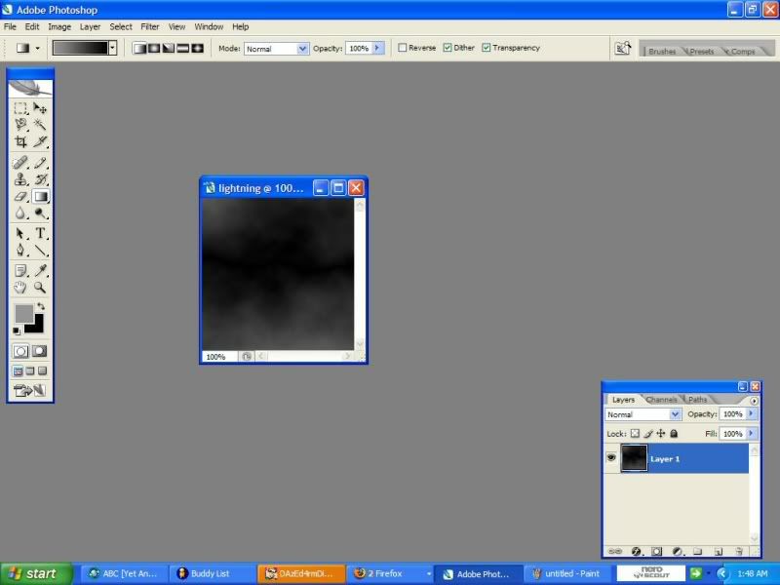Select the Notes tool
780x585 pixels.
coord(20,270)
